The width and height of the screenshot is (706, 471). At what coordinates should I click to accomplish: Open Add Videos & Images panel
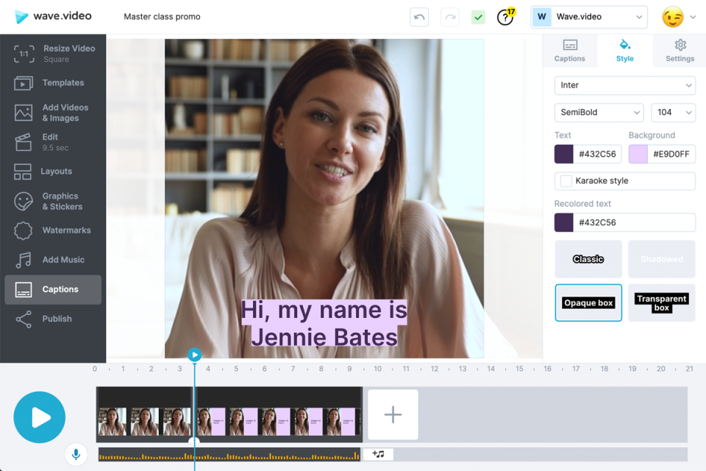[x=52, y=112]
